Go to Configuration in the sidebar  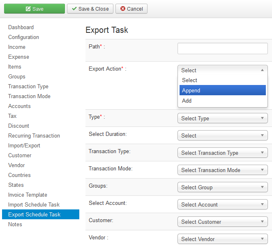tap(23, 37)
